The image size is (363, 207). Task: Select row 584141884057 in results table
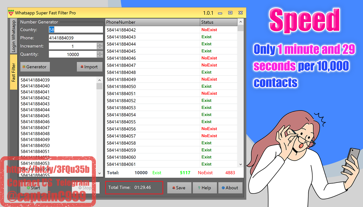[171, 136]
